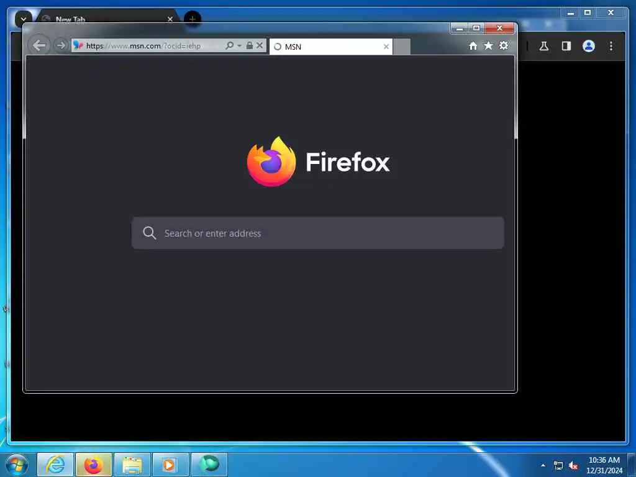Stop loading the MSN page
636x477 pixels.
pyautogui.click(x=260, y=45)
